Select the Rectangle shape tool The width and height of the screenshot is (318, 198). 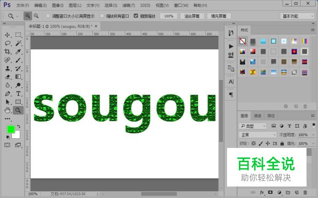18,102
